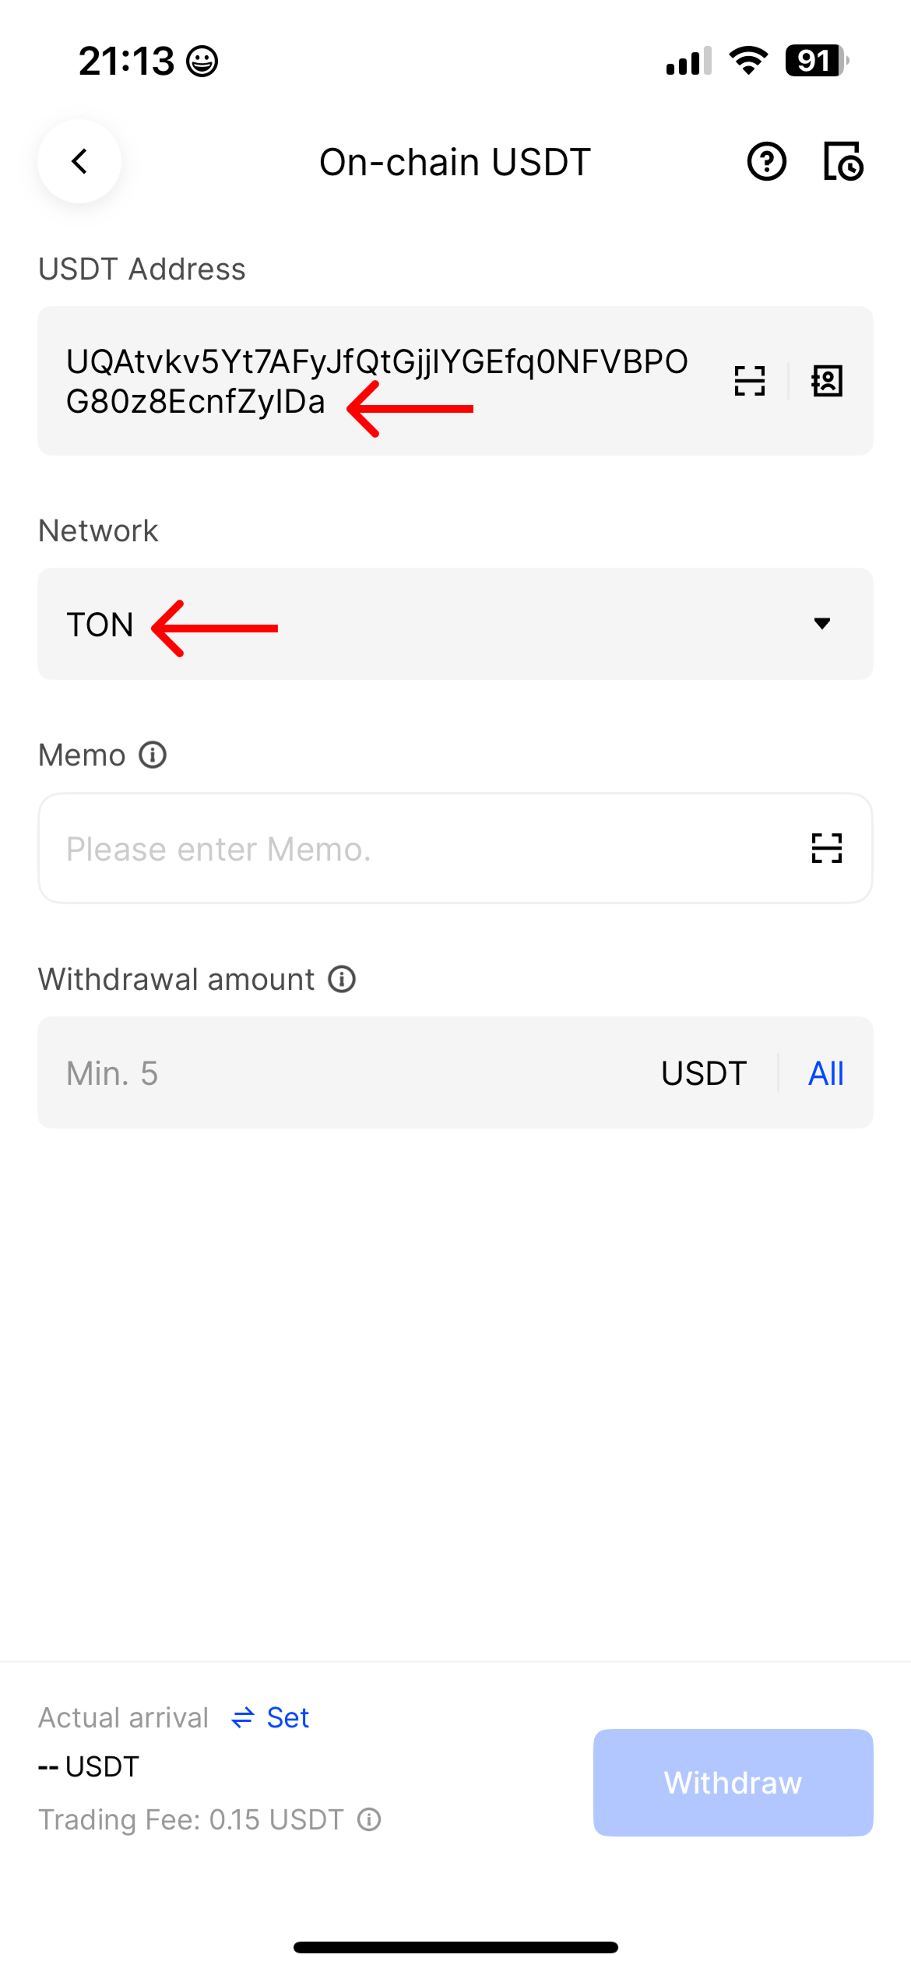Open withdrawal history icon
Viewport: 911px width, 1972px height.
843,162
